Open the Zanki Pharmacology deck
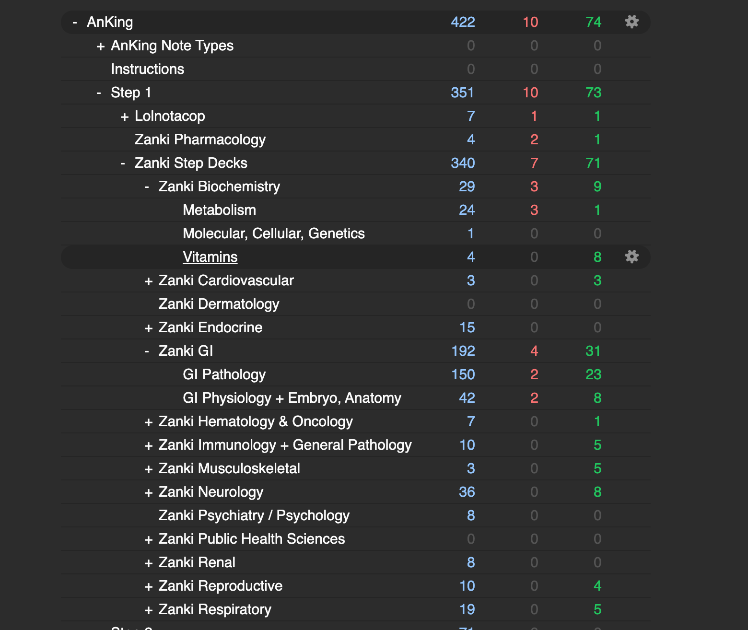The image size is (748, 630). pos(200,140)
